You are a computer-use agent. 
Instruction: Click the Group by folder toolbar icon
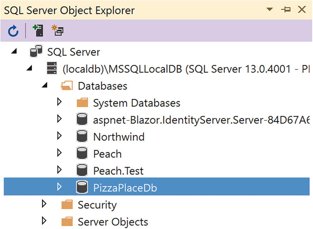coord(58,31)
